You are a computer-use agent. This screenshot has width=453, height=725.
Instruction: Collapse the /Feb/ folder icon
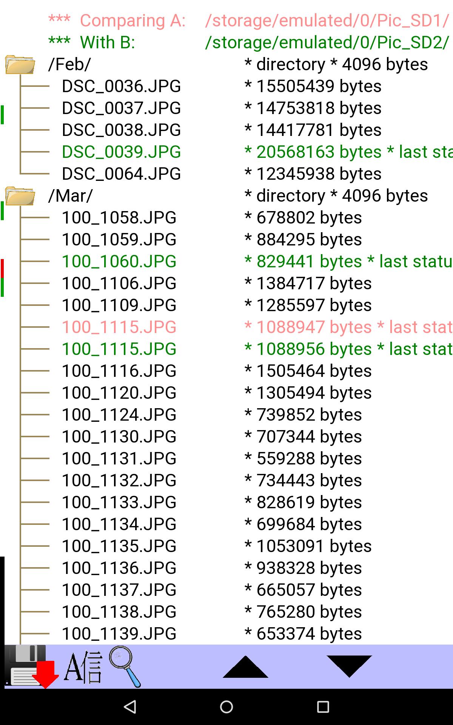[20, 65]
